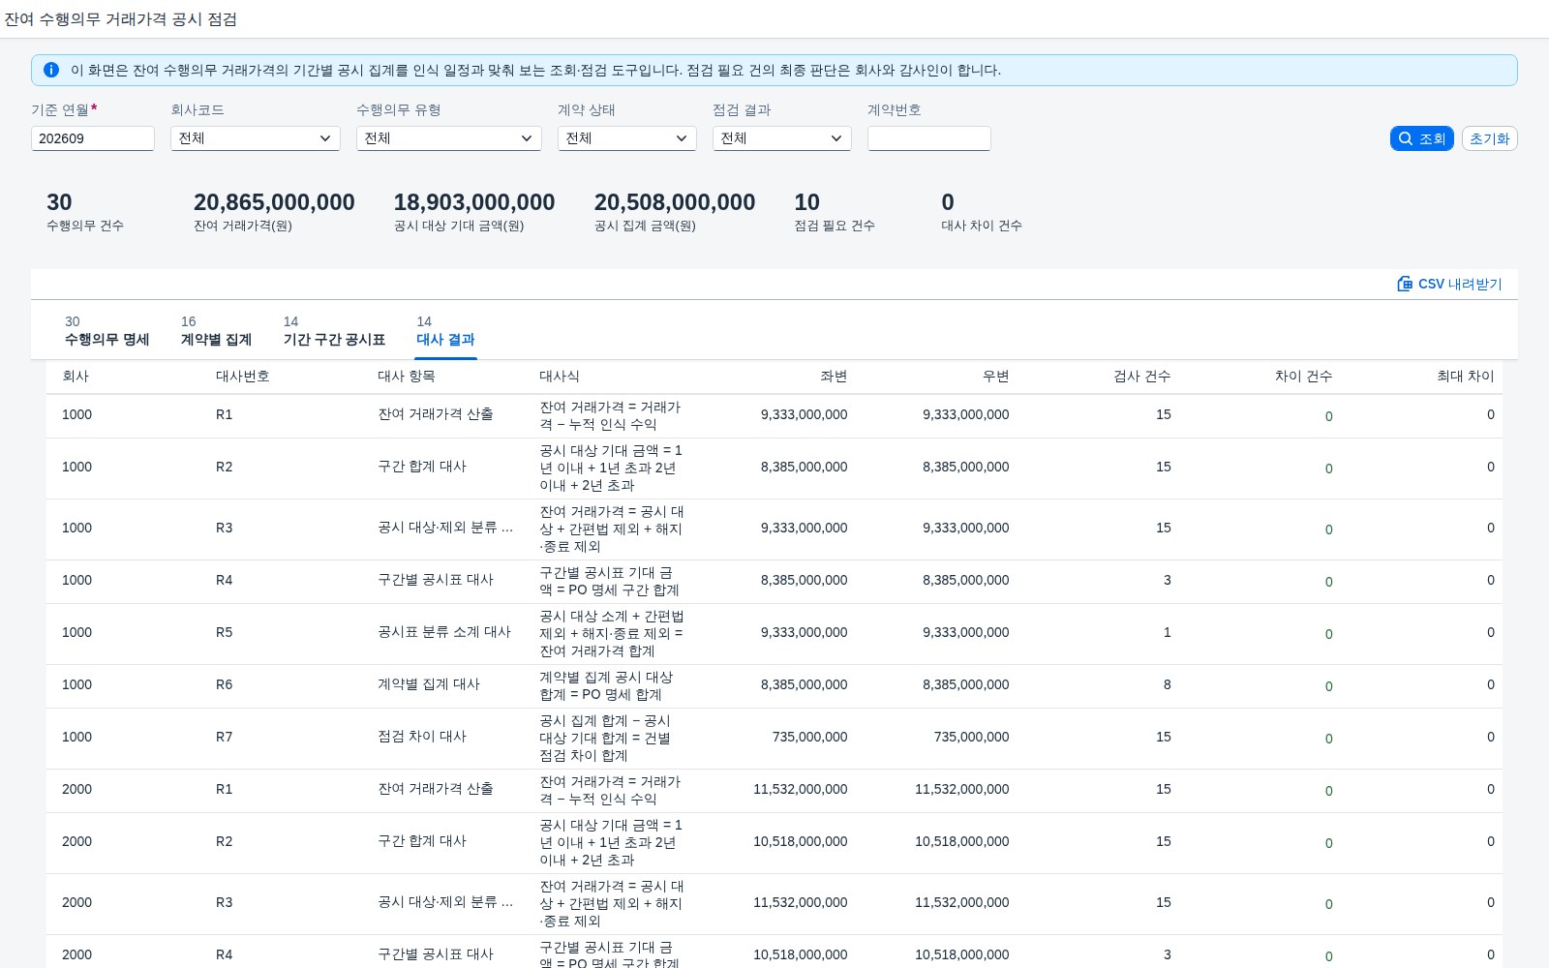The height and width of the screenshot is (968, 1549).
Task: Click the 초기화 reset button
Action: (x=1489, y=138)
